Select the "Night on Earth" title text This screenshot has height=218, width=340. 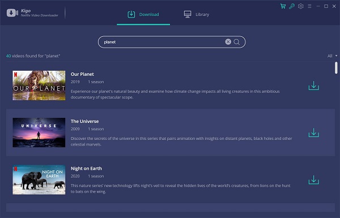coord(86,168)
